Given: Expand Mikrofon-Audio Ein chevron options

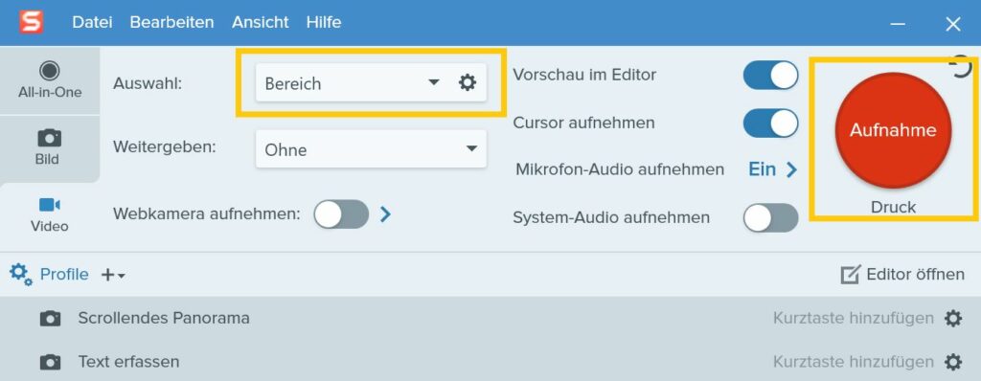Looking at the screenshot, I should [x=791, y=169].
